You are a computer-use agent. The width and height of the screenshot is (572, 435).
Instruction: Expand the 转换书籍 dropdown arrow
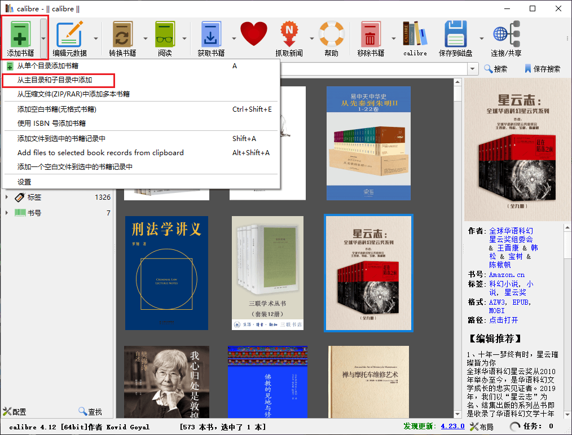pyautogui.click(x=145, y=38)
